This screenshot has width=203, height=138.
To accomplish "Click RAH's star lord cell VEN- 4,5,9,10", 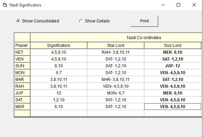I will (x=116, y=86).
